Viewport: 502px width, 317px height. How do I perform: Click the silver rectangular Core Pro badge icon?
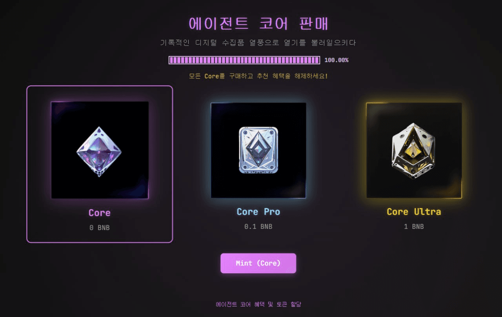[258, 150]
